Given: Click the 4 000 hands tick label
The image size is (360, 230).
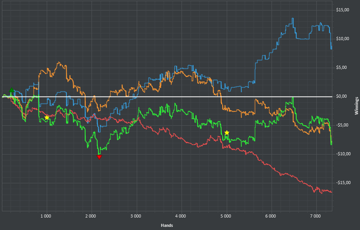Looking at the screenshot, I should [x=181, y=216].
